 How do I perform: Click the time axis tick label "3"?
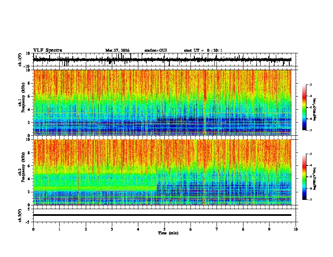tap(112, 229)
